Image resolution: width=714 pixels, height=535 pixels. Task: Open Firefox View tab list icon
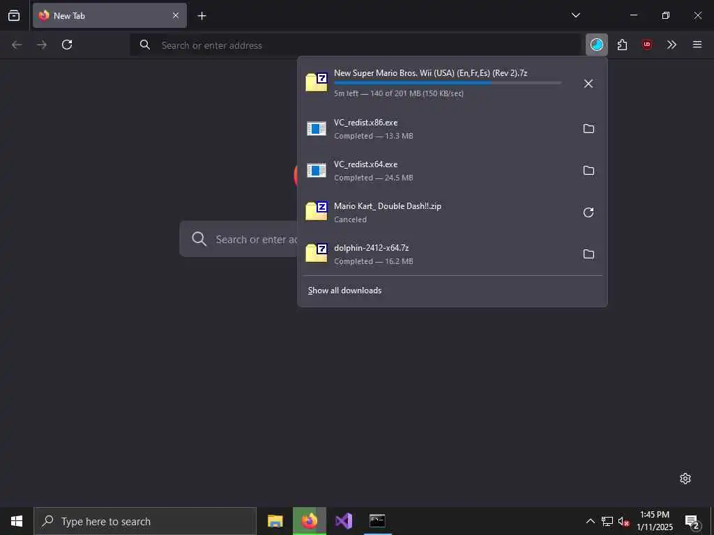tap(14, 15)
